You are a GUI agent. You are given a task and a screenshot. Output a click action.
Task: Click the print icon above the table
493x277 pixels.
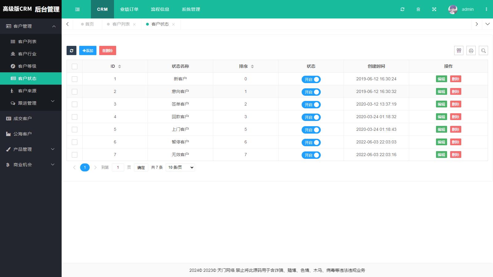pyautogui.click(x=471, y=50)
